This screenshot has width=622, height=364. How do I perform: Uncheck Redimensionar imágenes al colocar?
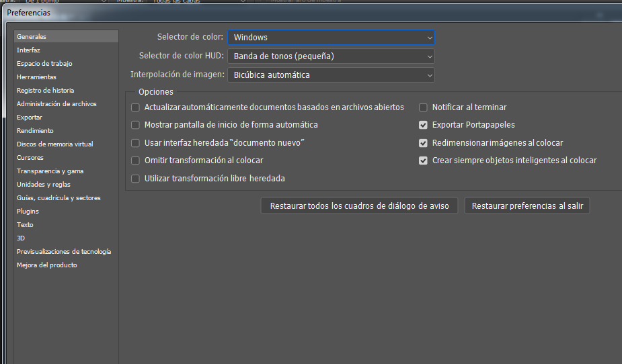pos(423,143)
